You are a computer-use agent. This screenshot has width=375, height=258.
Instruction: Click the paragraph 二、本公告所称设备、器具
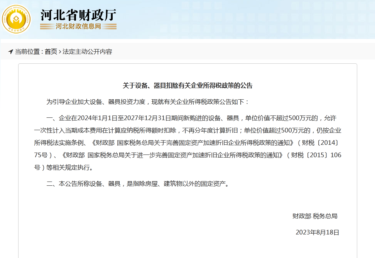coord(138,183)
